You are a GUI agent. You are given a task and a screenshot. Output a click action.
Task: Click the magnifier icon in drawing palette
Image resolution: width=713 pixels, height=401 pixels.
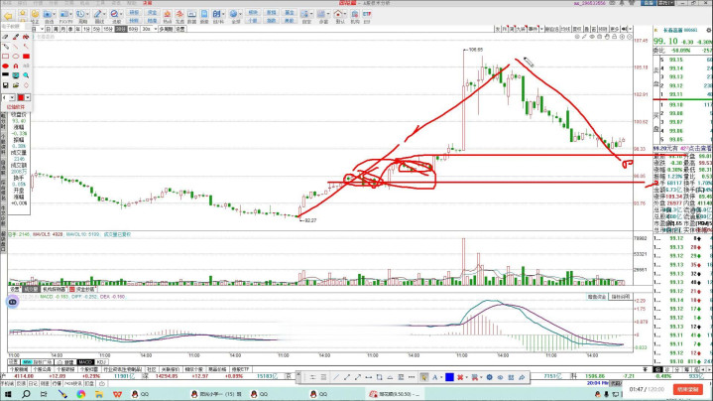point(26,75)
